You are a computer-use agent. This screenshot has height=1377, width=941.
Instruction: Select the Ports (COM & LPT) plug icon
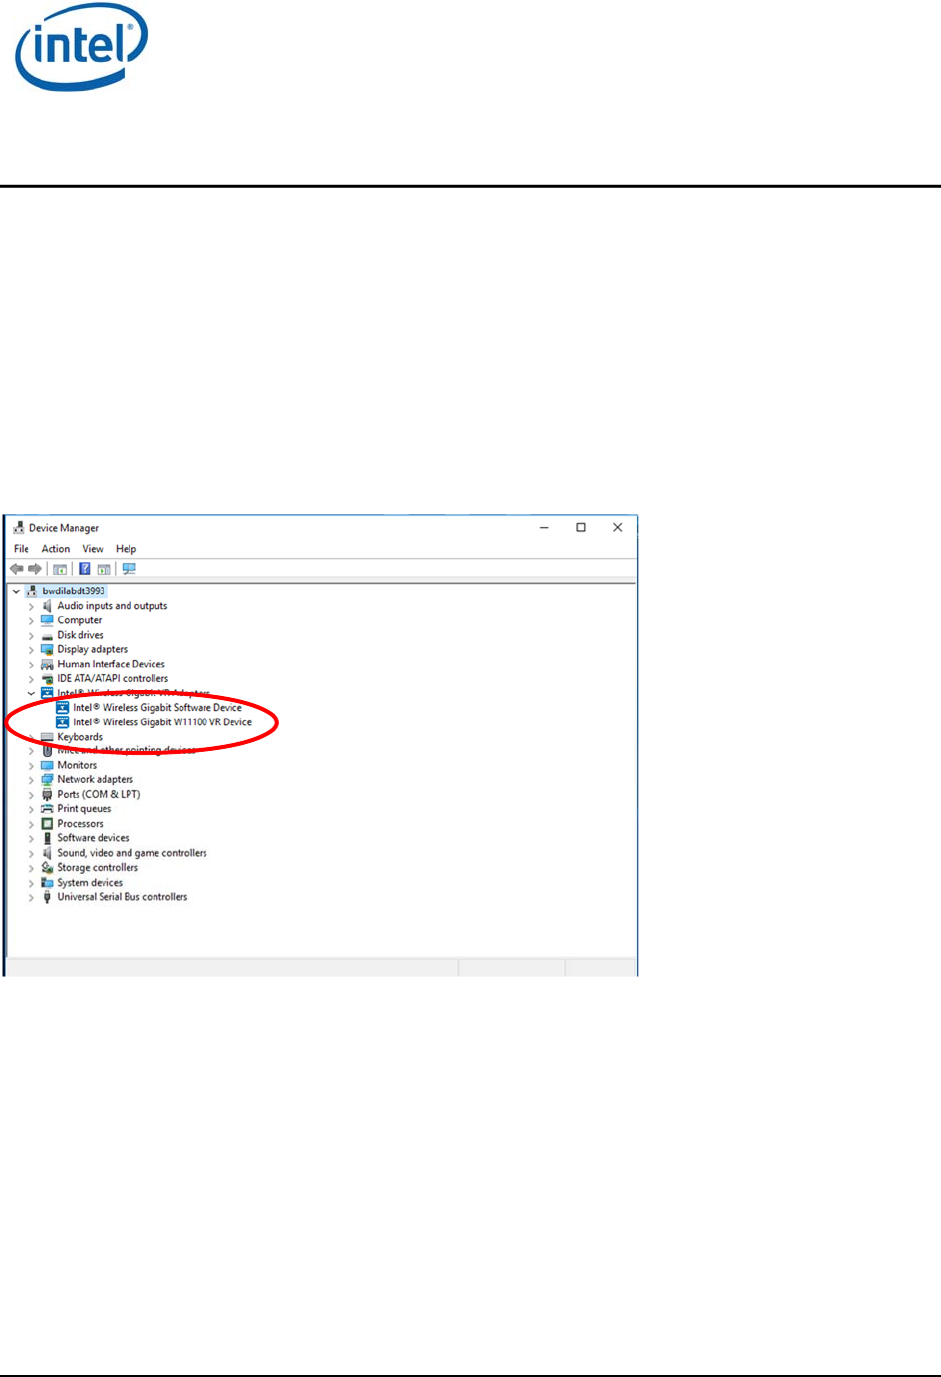[x=47, y=795]
